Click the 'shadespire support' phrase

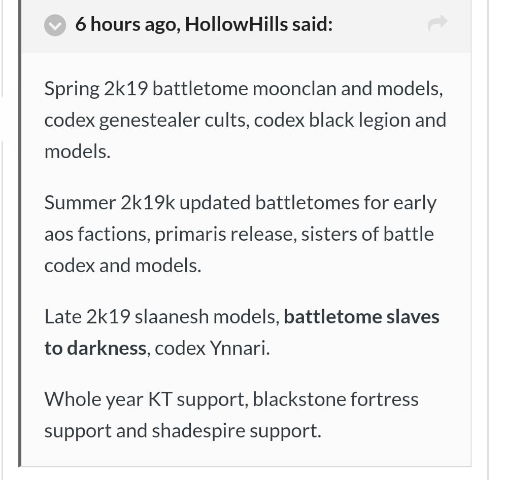pos(236,431)
